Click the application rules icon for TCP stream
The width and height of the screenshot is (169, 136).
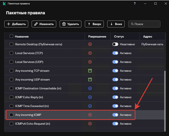[90, 71]
